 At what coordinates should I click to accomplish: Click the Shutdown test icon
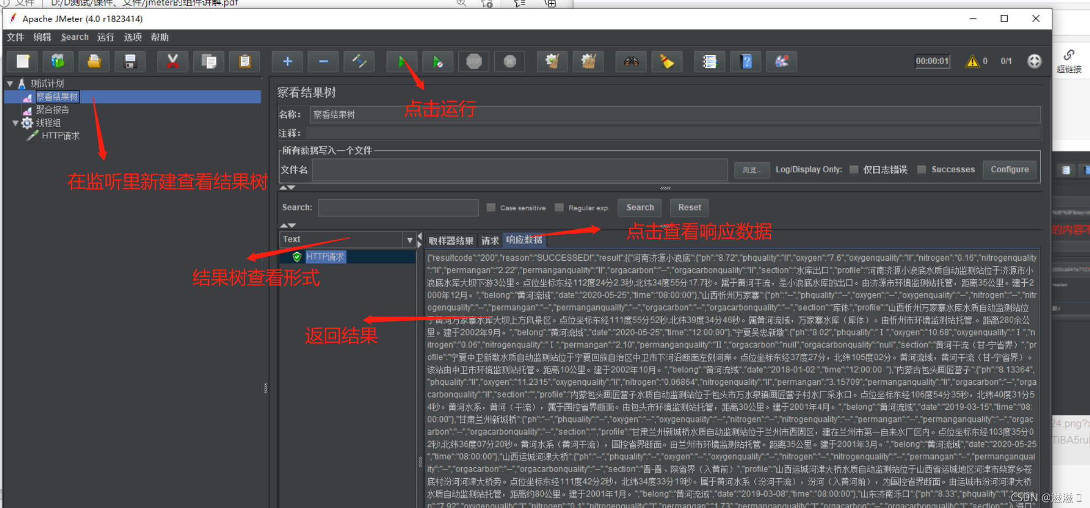coord(510,61)
